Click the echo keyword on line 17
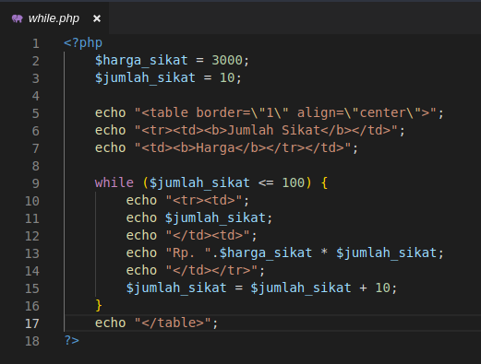Image resolution: width=481 pixels, height=364 pixels. click(x=110, y=323)
